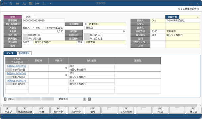Image resolution: width=202 pixels, height=119 pixels.
Task: Click the F5 次データ button
Action: (x=76, y=110)
